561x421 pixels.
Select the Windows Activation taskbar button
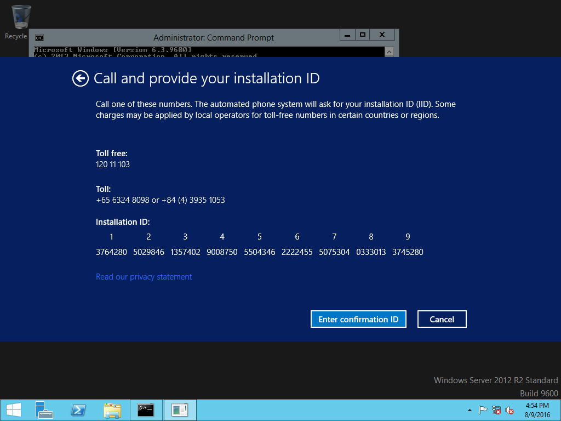point(180,410)
